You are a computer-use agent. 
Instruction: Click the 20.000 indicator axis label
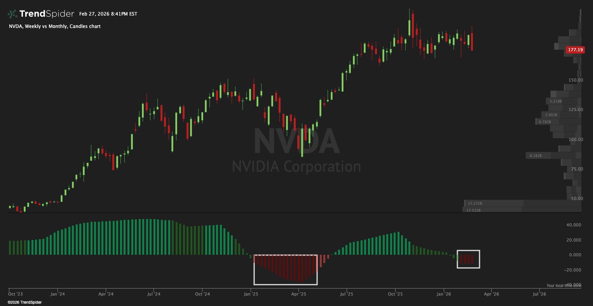574,240
